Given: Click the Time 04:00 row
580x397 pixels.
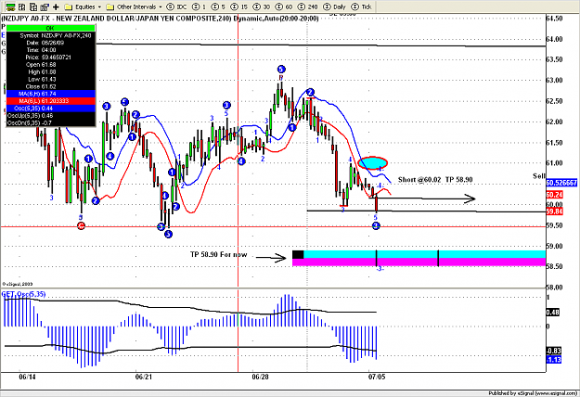Looking at the screenshot, I should [x=51, y=50].
